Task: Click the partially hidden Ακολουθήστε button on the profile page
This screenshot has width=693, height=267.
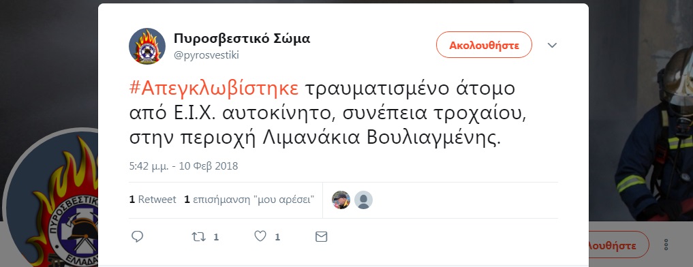Action: [x=619, y=245]
